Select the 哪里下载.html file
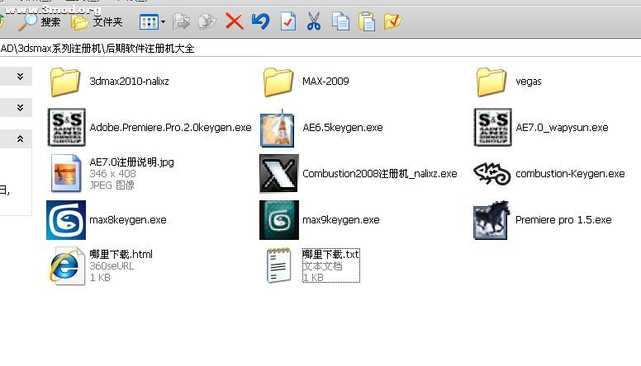This screenshot has width=641, height=366. point(66,265)
